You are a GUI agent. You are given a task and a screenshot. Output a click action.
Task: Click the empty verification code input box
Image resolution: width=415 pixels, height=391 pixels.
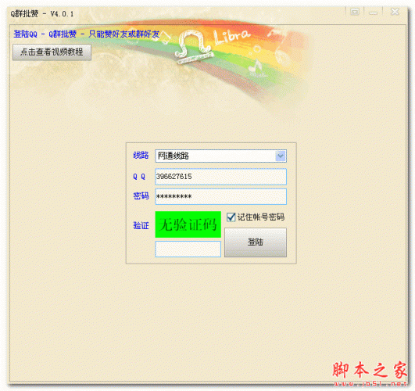pyautogui.click(x=188, y=249)
